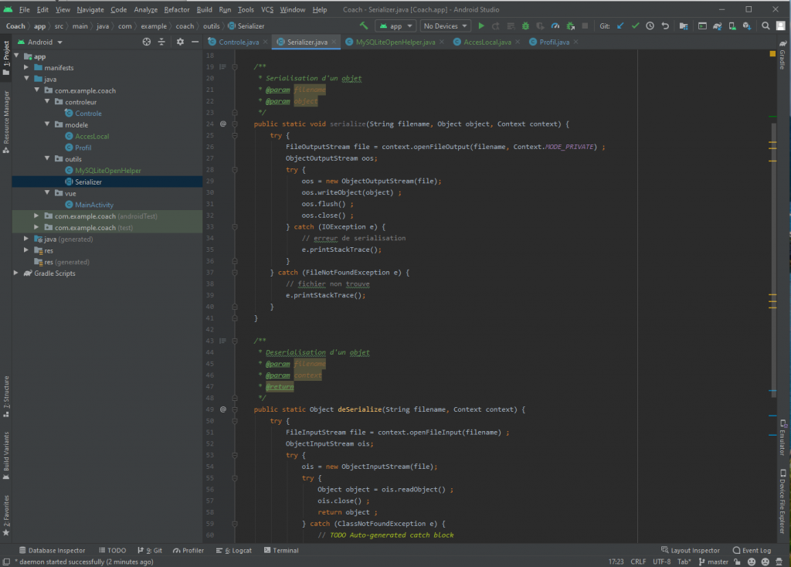Click the Select Opened File target icon
Screen dimensions: 791x567
click(x=147, y=42)
